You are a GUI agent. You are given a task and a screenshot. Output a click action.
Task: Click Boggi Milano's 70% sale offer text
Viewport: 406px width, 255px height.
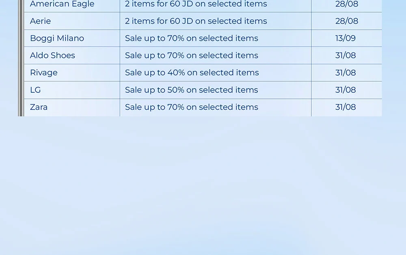pos(192,38)
